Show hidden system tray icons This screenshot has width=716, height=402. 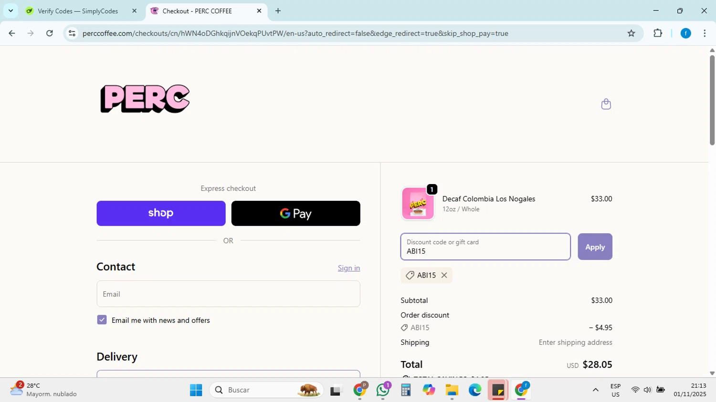tap(595, 390)
